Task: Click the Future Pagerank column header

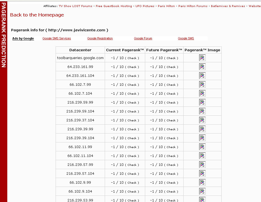Action: point(164,50)
